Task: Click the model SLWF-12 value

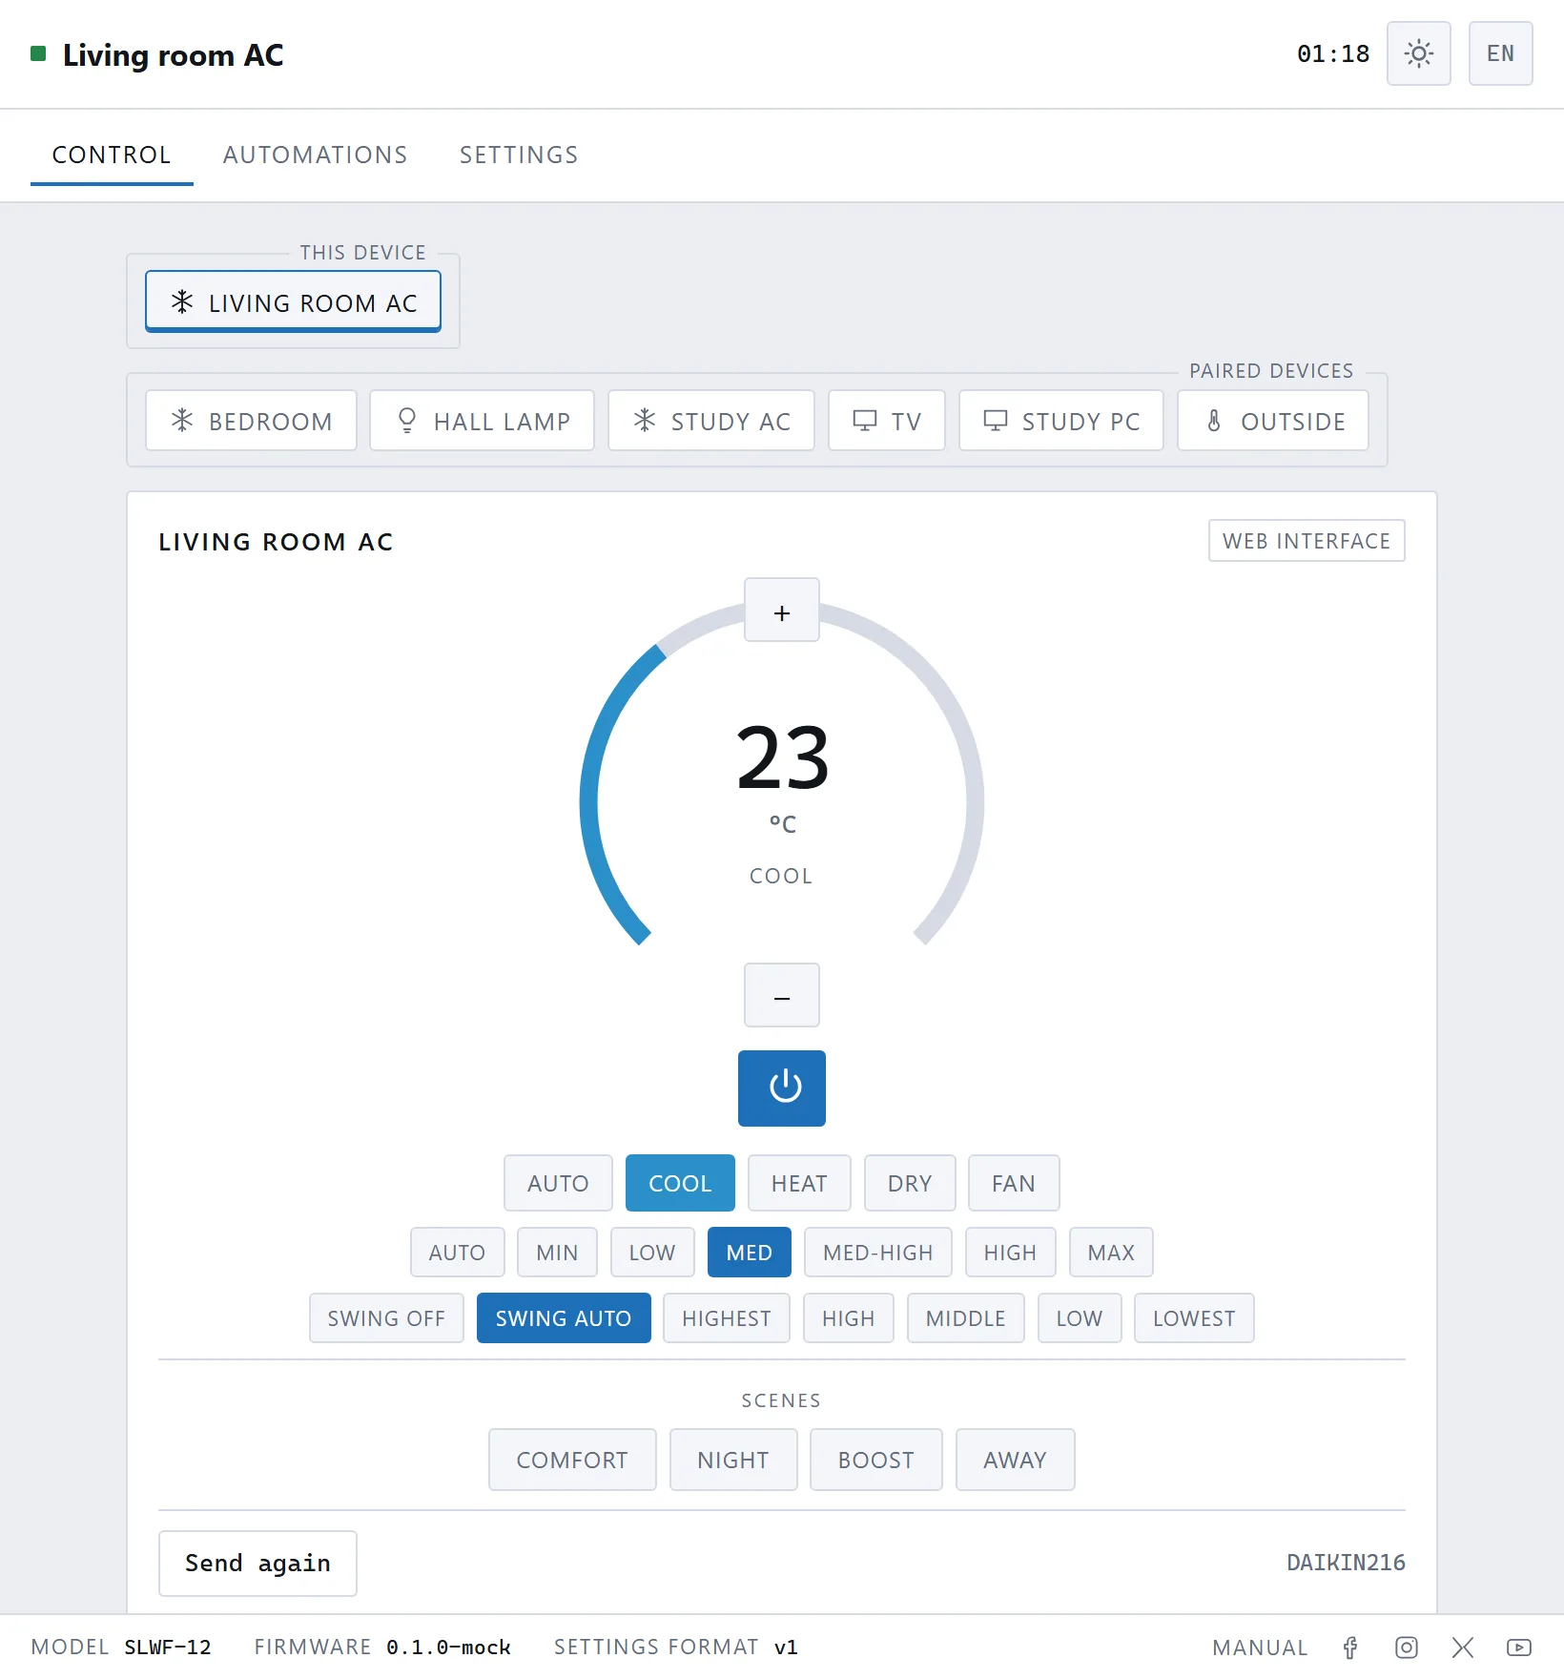Action: tap(168, 1648)
